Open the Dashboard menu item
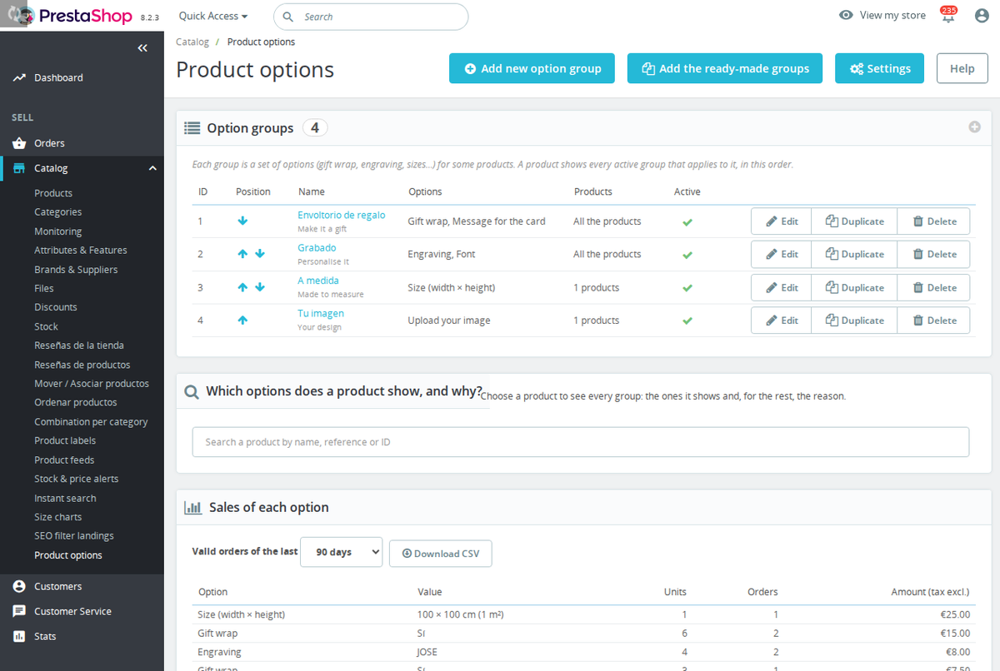 [58, 77]
